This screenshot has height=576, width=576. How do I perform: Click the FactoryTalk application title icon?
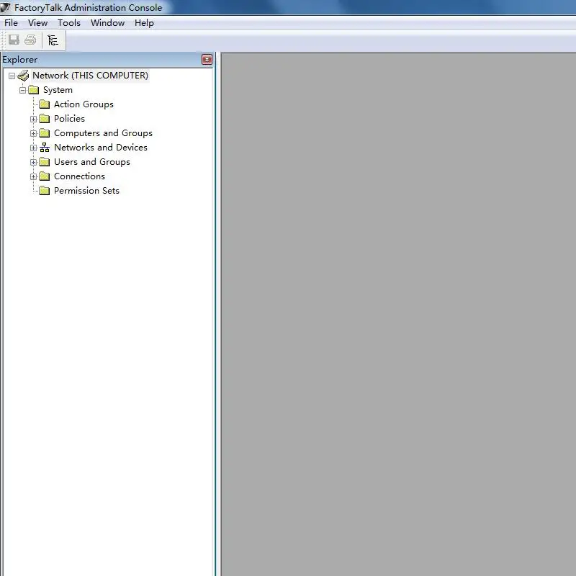5,7
